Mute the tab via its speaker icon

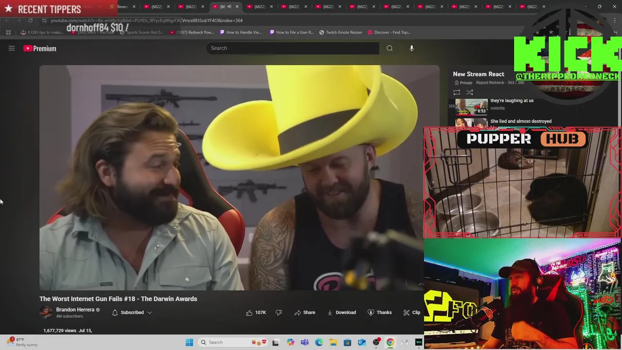pyautogui.click(x=229, y=6)
